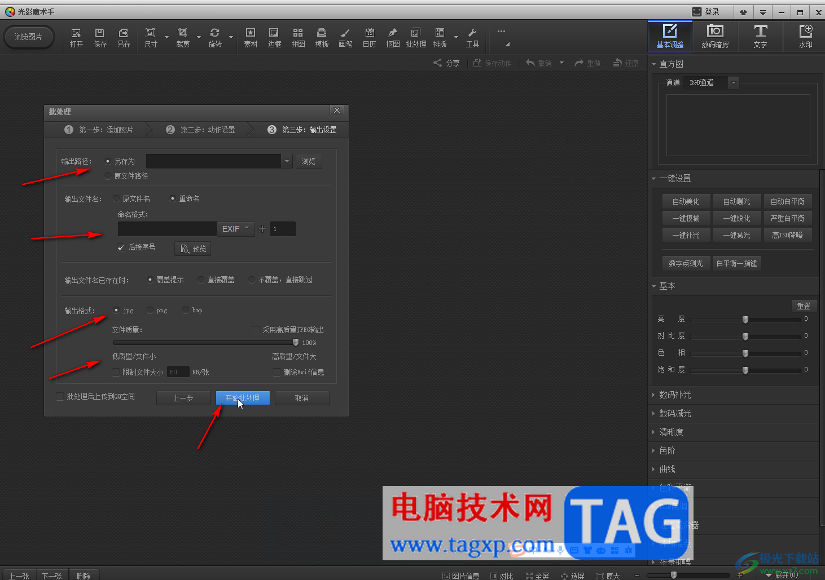The height and width of the screenshot is (580, 825).
Task: Enable 采用高质量JPEG输出 checkbox
Action: click(256, 330)
